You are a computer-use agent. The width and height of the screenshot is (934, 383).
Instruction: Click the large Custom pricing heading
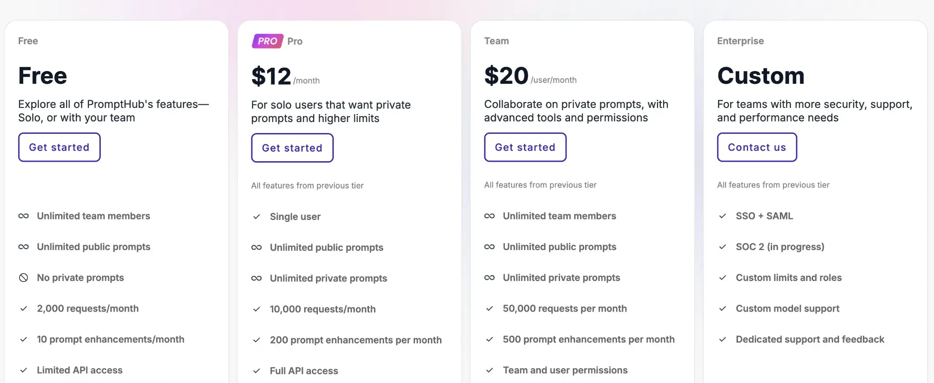(x=761, y=76)
